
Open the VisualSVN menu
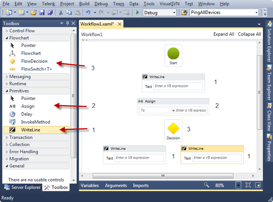pyautogui.click(x=169, y=4)
